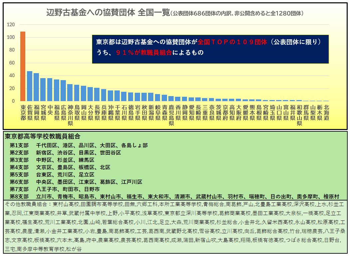Click the y-axis label 100
Image resolution: width=350 pixels, height=256 pixels.
pyautogui.click(x=11, y=37)
